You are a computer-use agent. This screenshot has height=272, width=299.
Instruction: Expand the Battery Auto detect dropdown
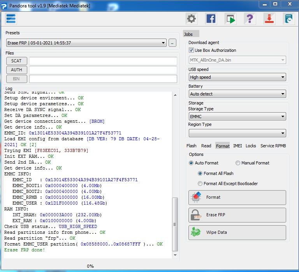[237, 94]
